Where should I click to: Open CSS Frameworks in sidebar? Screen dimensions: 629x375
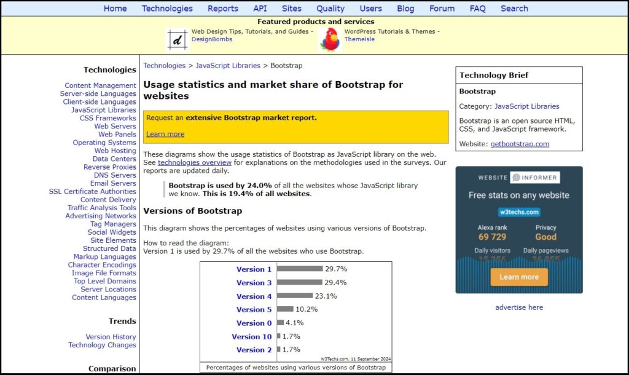(107, 118)
